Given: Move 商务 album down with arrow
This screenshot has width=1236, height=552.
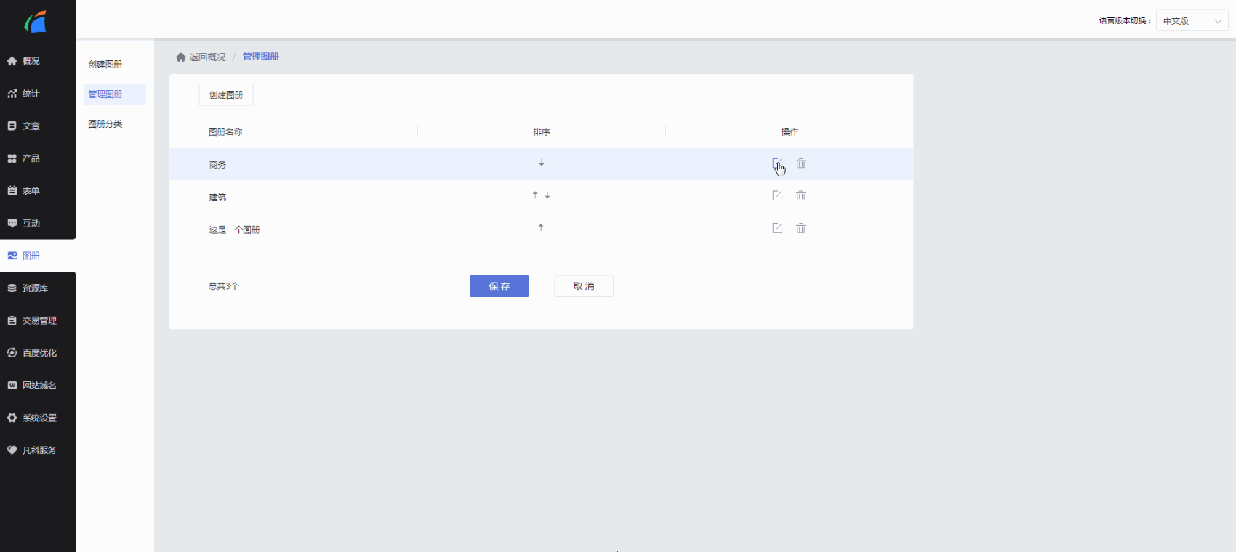Looking at the screenshot, I should [542, 163].
